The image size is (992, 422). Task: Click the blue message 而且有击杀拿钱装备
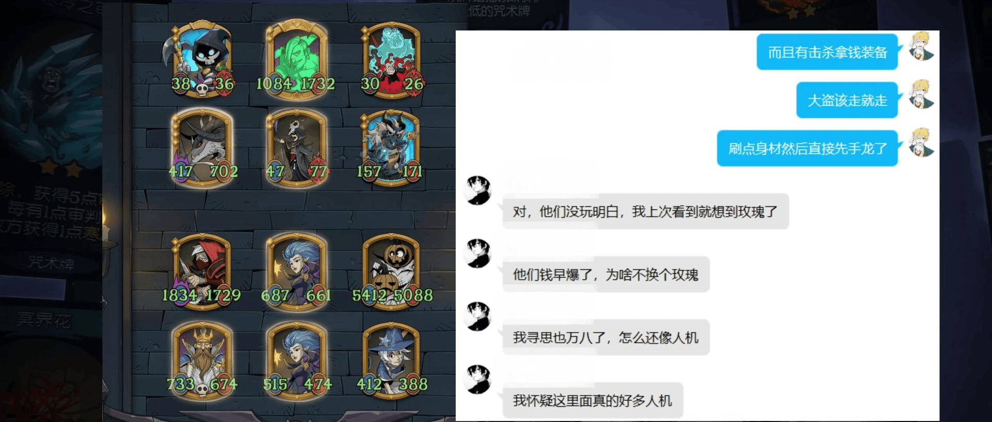coord(827,52)
